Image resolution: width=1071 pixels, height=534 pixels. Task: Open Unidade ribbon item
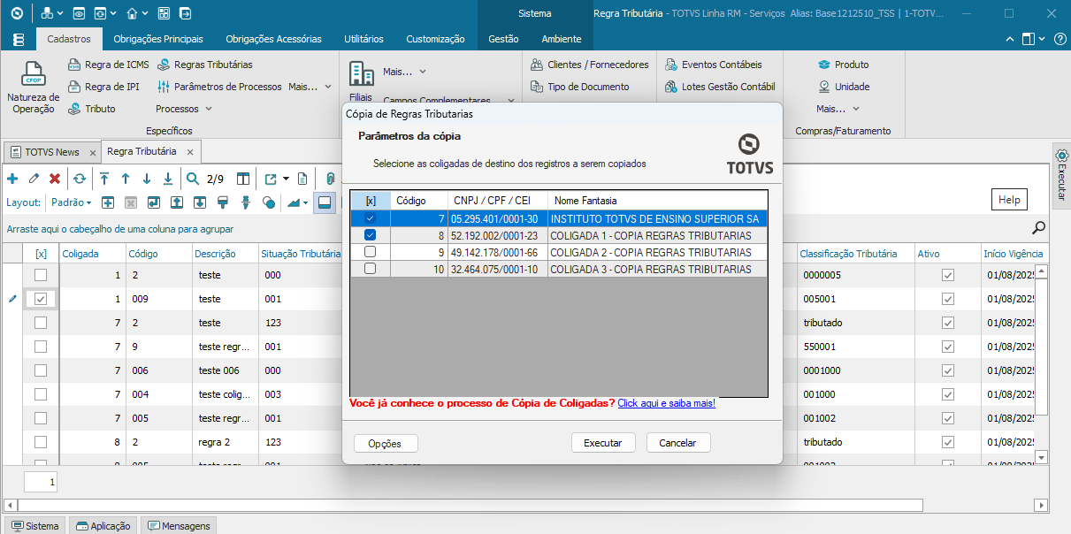[844, 87]
